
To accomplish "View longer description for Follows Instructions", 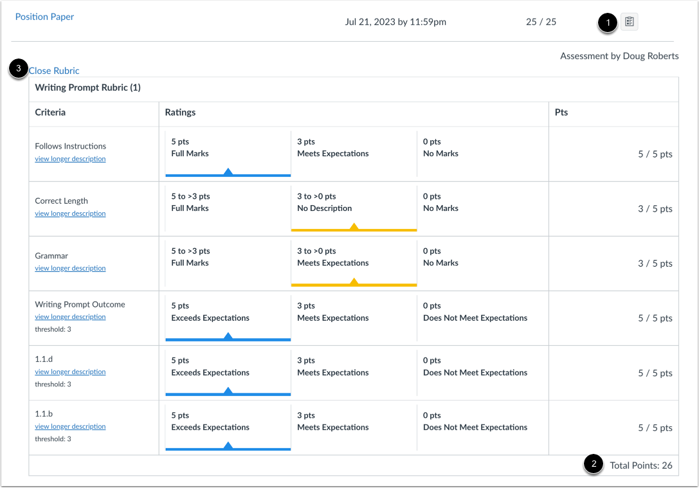I will click(x=70, y=159).
